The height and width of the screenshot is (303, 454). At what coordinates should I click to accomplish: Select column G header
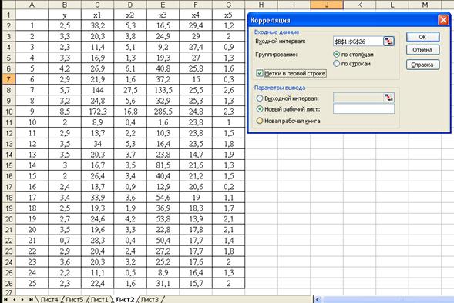pos(228,5)
